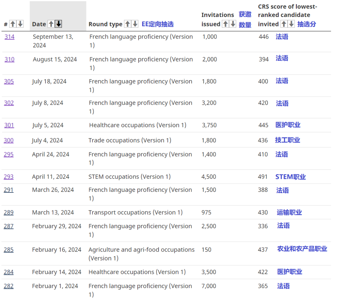This screenshot has height=299, width=338.
Task: Open draw round 305 link
Action: [9, 81]
